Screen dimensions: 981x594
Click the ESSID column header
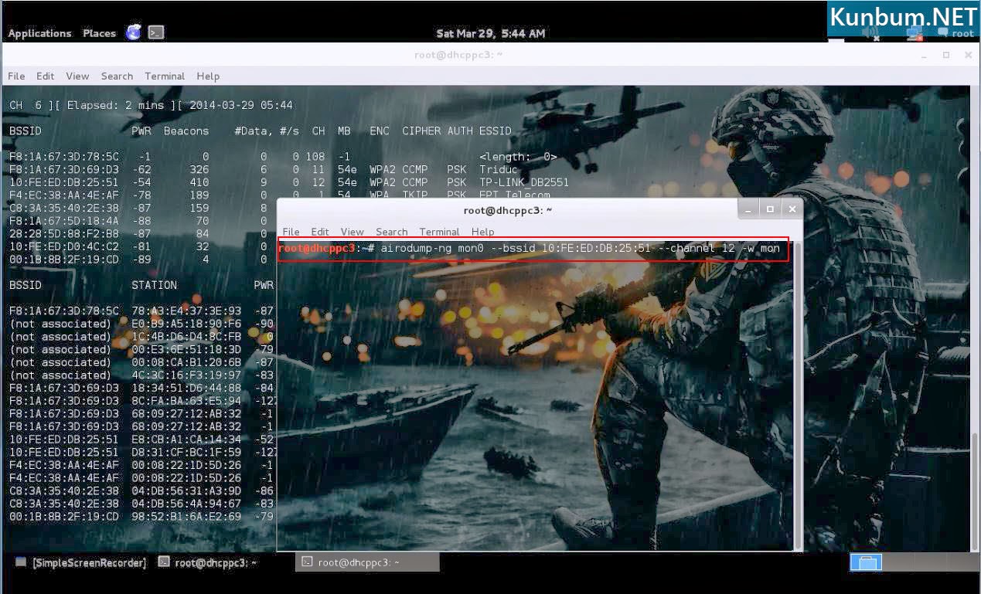pyautogui.click(x=496, y=131)
